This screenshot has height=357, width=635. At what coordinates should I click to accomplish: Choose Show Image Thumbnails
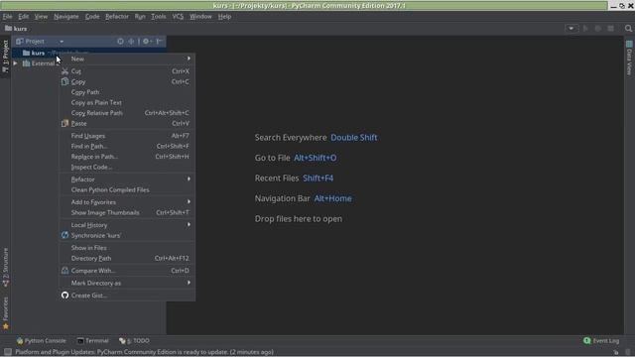(x=127, y=212)
